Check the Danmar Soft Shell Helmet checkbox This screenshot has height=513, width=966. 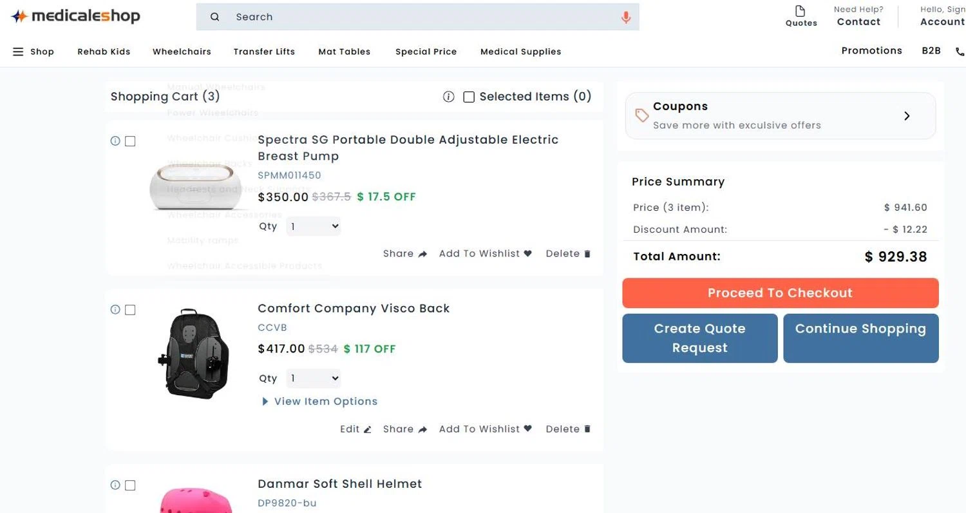click(x=130, y=485)
